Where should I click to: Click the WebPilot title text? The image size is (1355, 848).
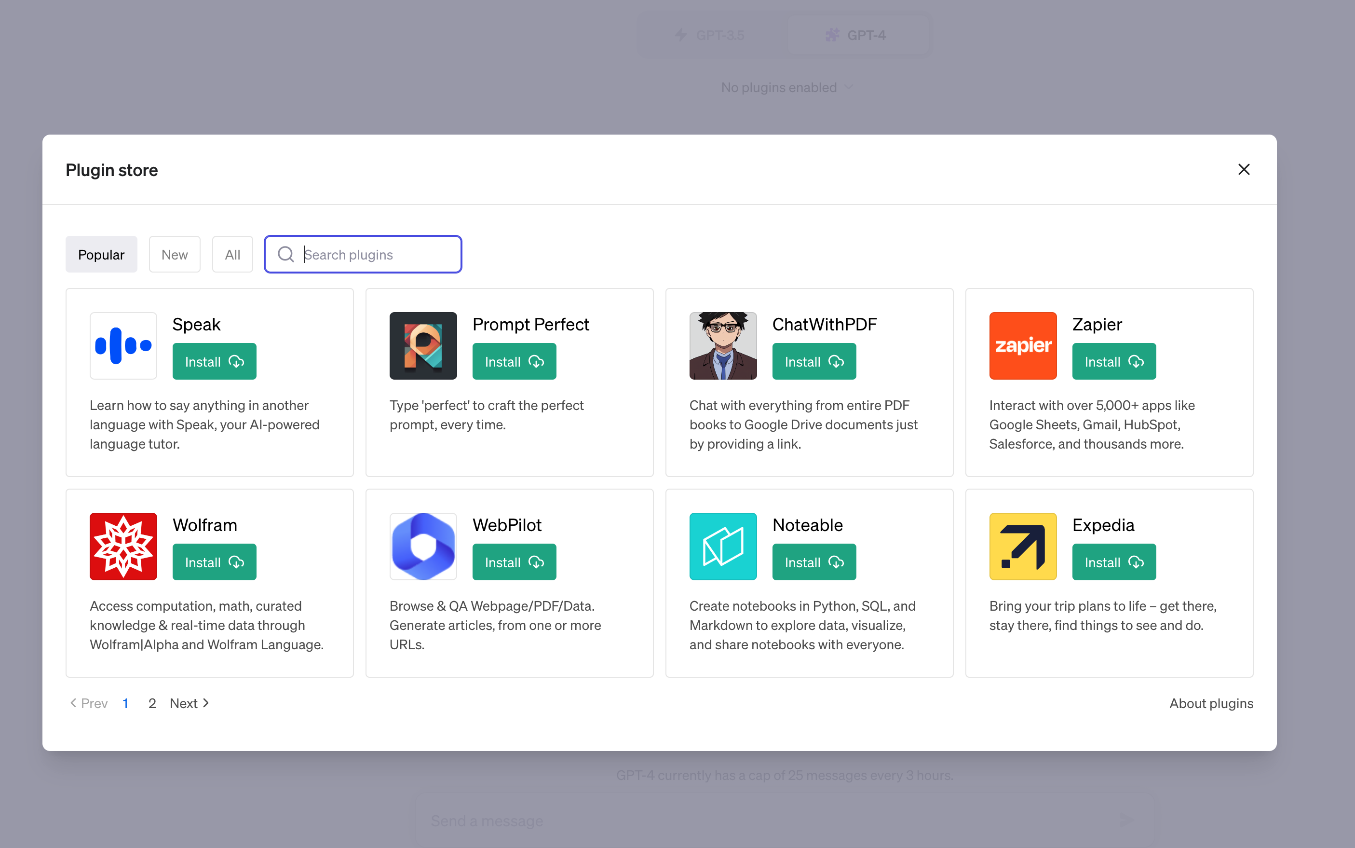[x=507, y=525]
